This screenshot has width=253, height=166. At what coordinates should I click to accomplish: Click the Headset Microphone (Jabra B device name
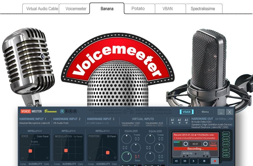coord(34,123)
